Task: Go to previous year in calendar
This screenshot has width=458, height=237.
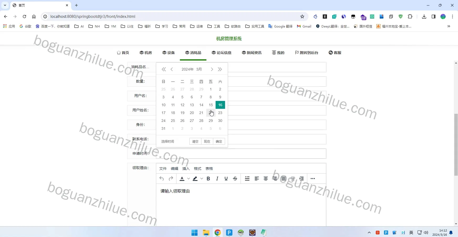Action: pos(164,69)
